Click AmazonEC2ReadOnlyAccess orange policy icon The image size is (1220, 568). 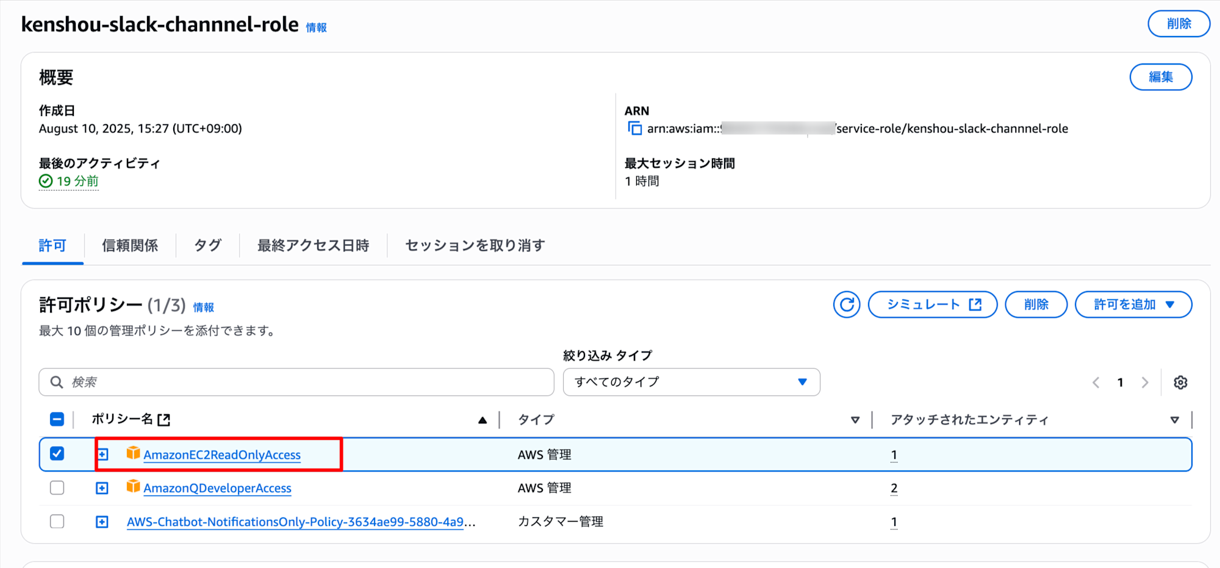133,453
